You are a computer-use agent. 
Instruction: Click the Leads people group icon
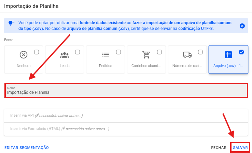pyautogui.click(x=64, y=55)
